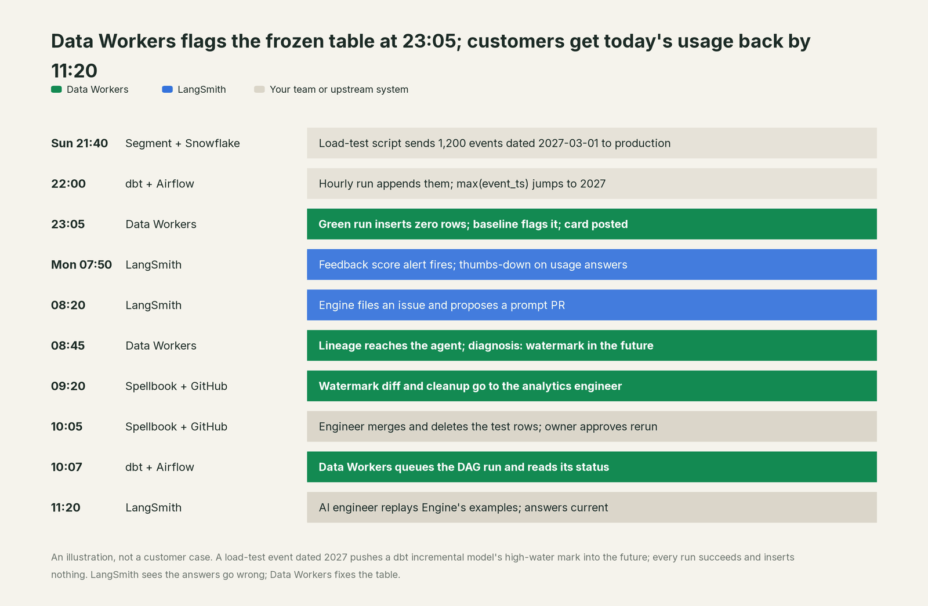The width and height of the screenshot is (928, 606).
Task: Click the 'Spellbook + GitHub' label in the 09:20 row
Action: point(176,386)
